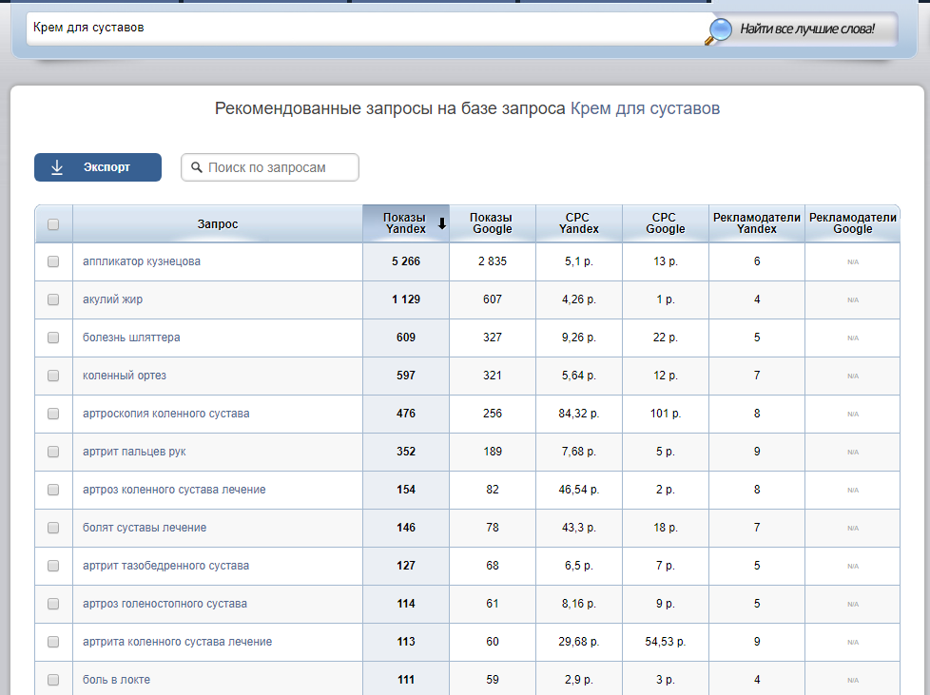Open Крем для суставов link in heading

(x=645, y=108)
